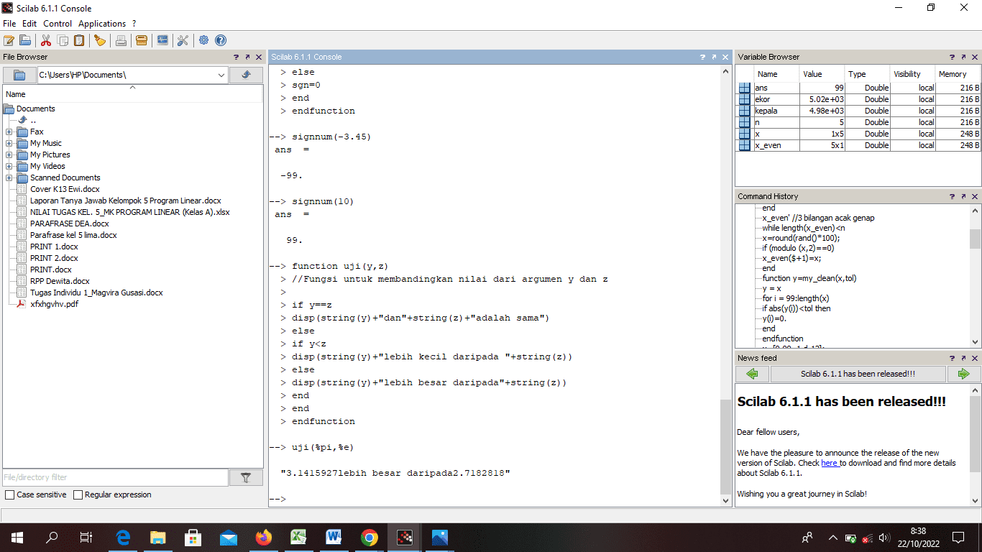Go to parent directory button
The image size is (982, 552).
tap(246, 75)
